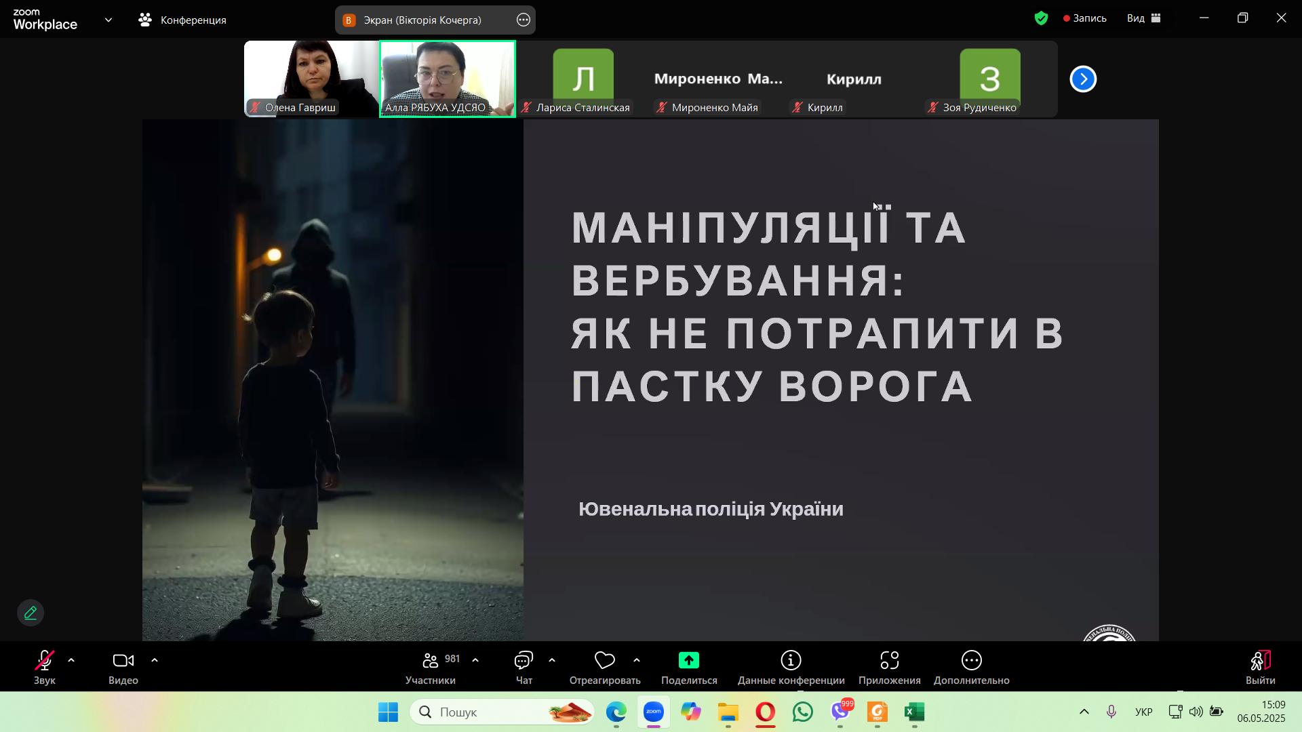Unmute the microphone (Звук)
The width and height of the screenshot is (1302, 732).
(x=45, y=661)
